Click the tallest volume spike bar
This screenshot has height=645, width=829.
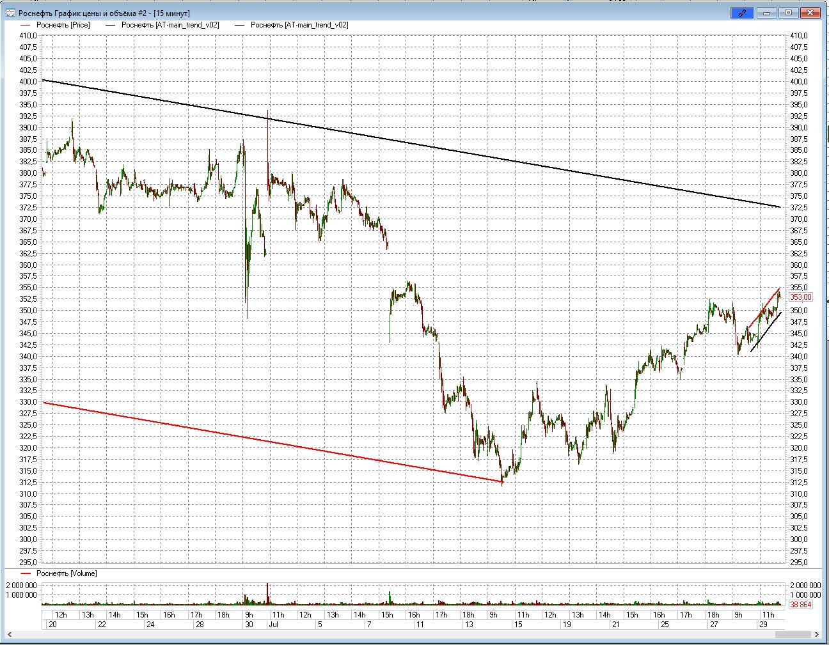tap(267, 593)
